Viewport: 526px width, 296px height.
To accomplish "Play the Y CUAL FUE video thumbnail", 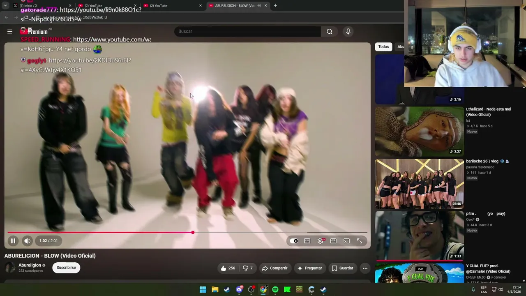I will 419,273.
